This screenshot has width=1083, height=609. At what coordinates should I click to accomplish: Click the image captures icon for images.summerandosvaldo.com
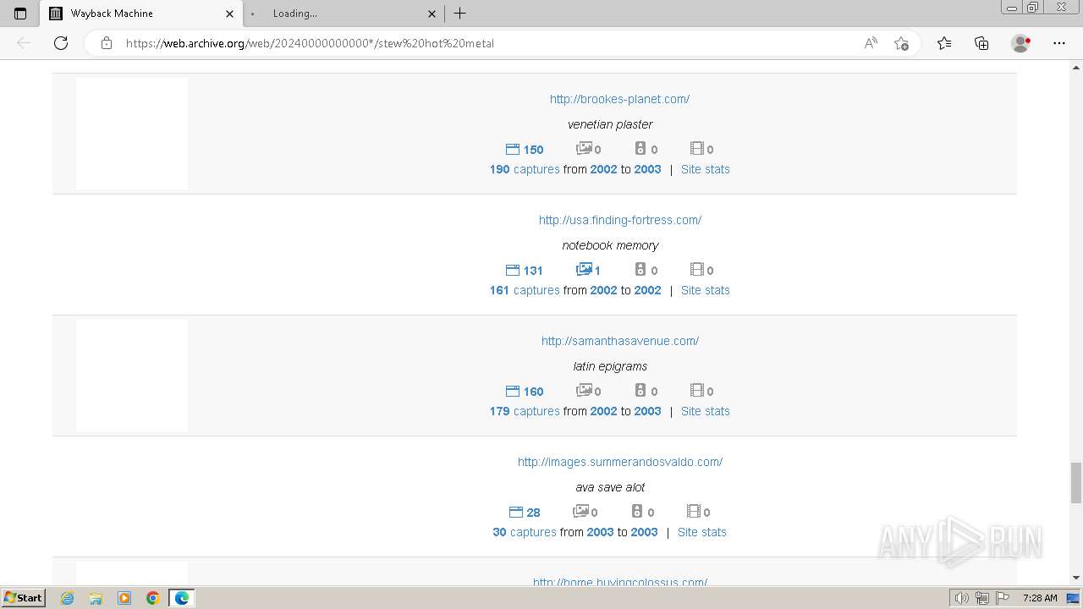tap(580, 512)
